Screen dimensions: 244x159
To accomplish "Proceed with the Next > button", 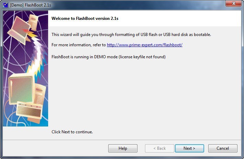I will tap(189, 148).
